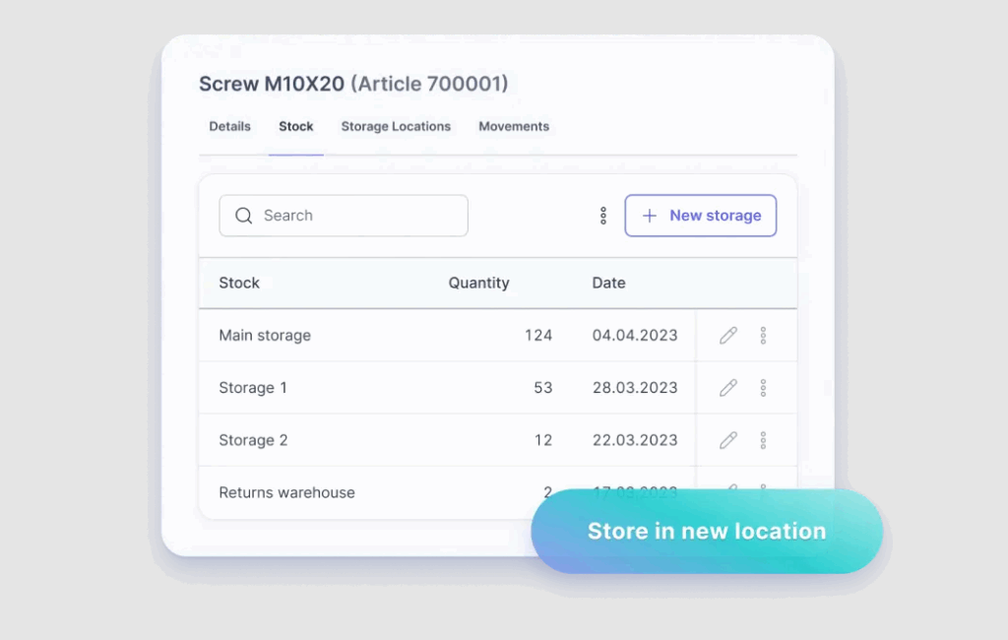Select the Main storage row name

(x=265, y=335)
